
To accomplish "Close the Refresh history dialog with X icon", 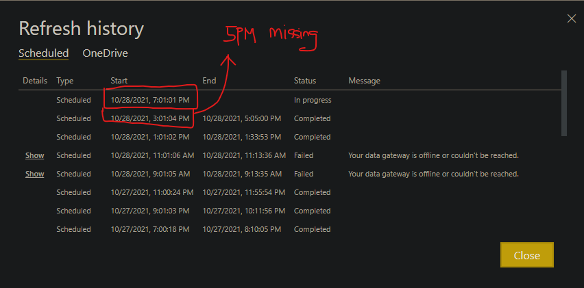I will 572,18.
